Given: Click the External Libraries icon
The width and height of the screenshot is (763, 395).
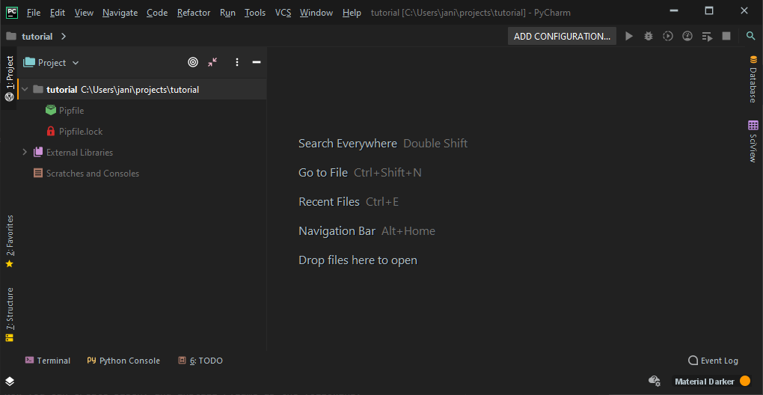Looking at the screenshot, I should (x=38, y=153).
